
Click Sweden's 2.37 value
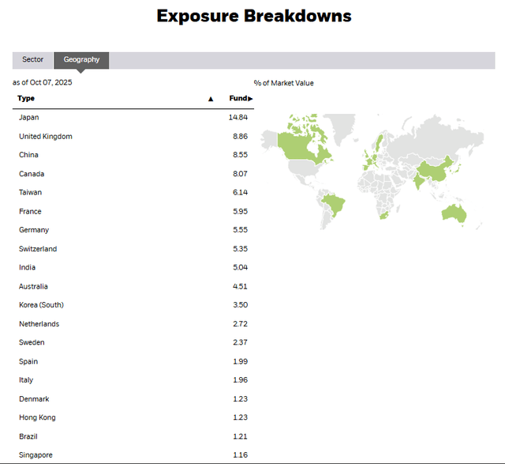click(x=240, y=342)
